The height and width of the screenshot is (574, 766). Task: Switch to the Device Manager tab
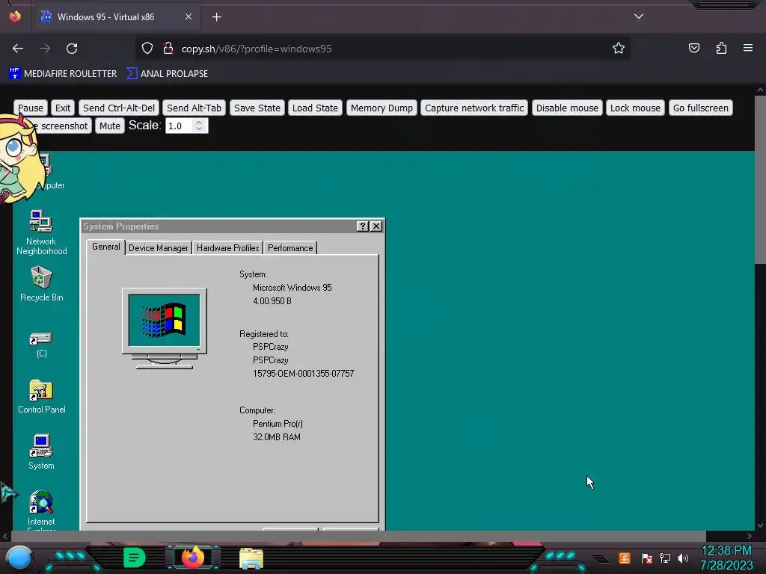click(159, 248)
